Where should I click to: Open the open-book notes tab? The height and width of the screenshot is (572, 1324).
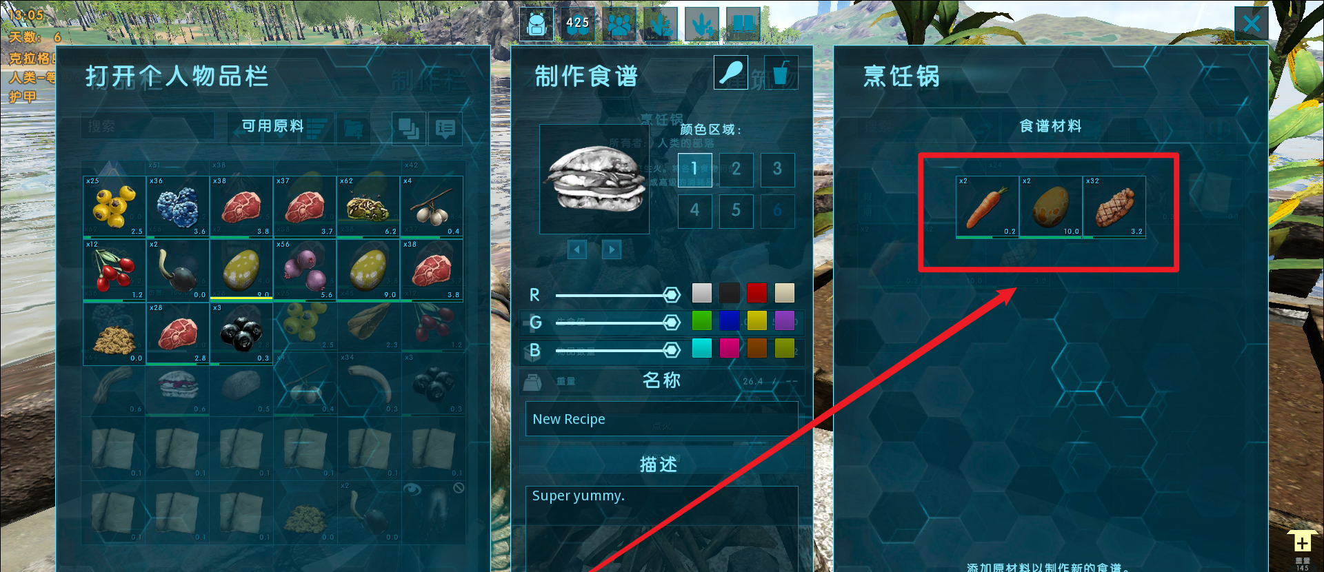743,24
